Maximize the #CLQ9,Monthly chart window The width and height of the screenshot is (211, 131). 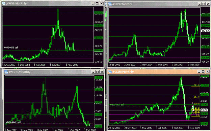(x=203, y=72)
